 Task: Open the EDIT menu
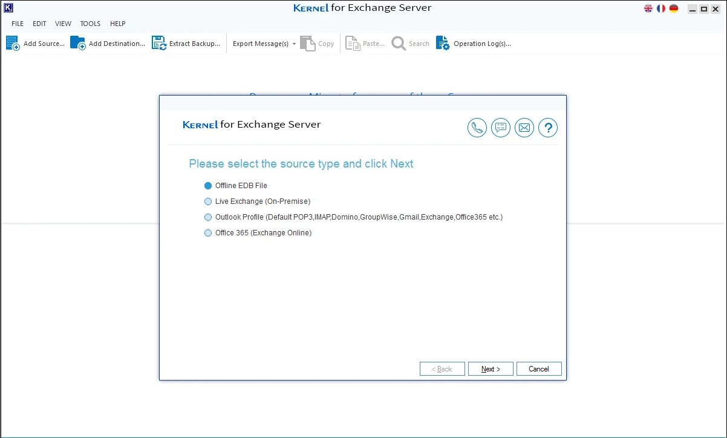coord(39,24)
